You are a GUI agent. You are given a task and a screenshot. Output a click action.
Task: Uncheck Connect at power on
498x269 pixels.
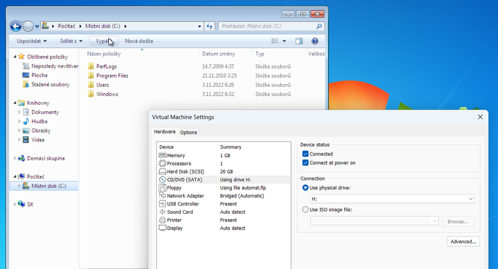(305, 163)
